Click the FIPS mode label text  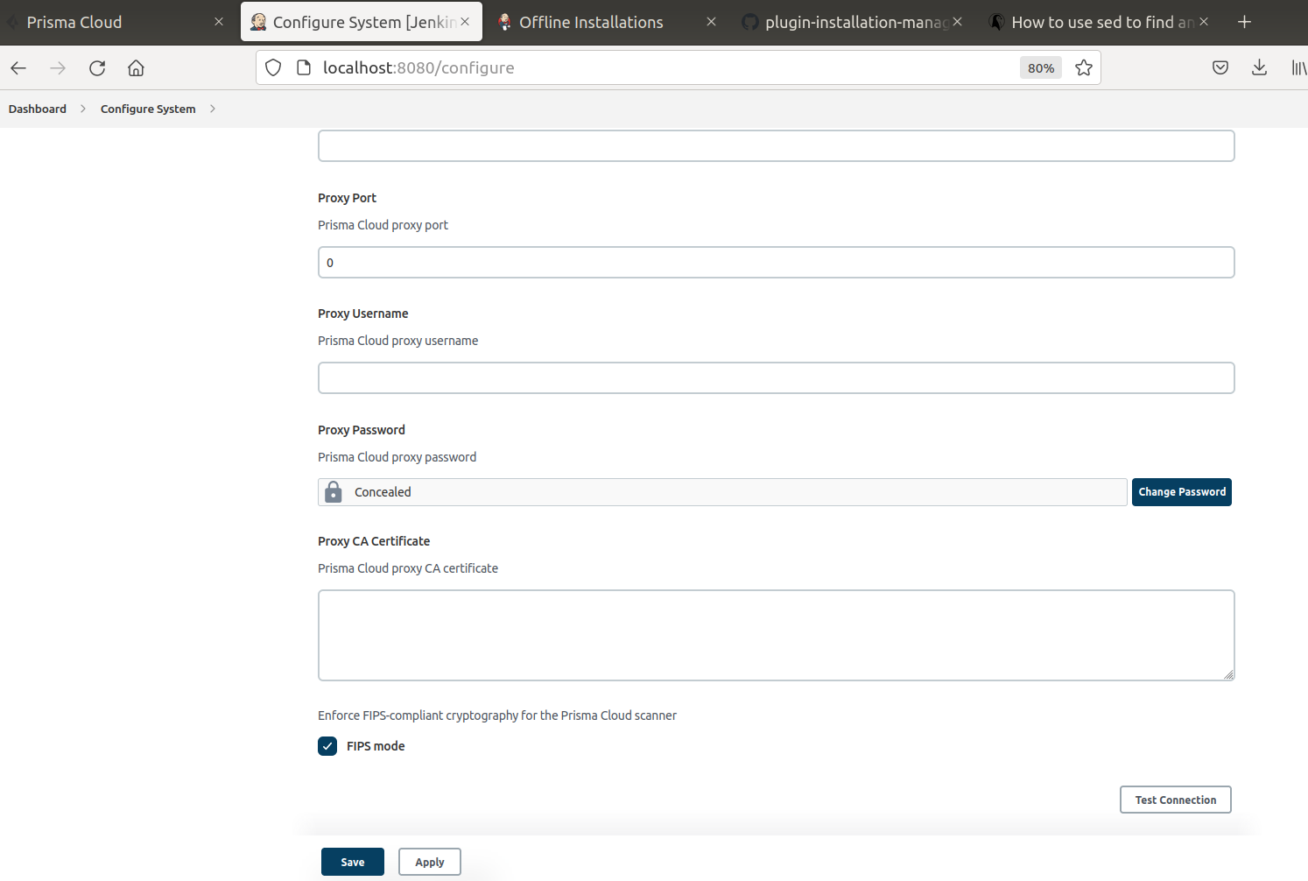(376, 746)
